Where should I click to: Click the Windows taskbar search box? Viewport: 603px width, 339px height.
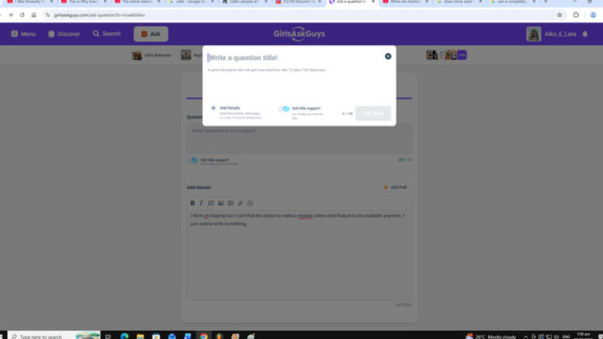coord(54,335)
